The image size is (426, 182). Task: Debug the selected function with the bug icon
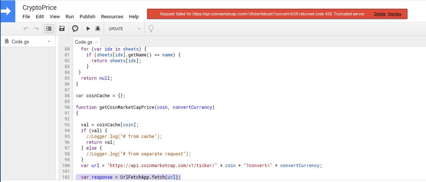98,28
